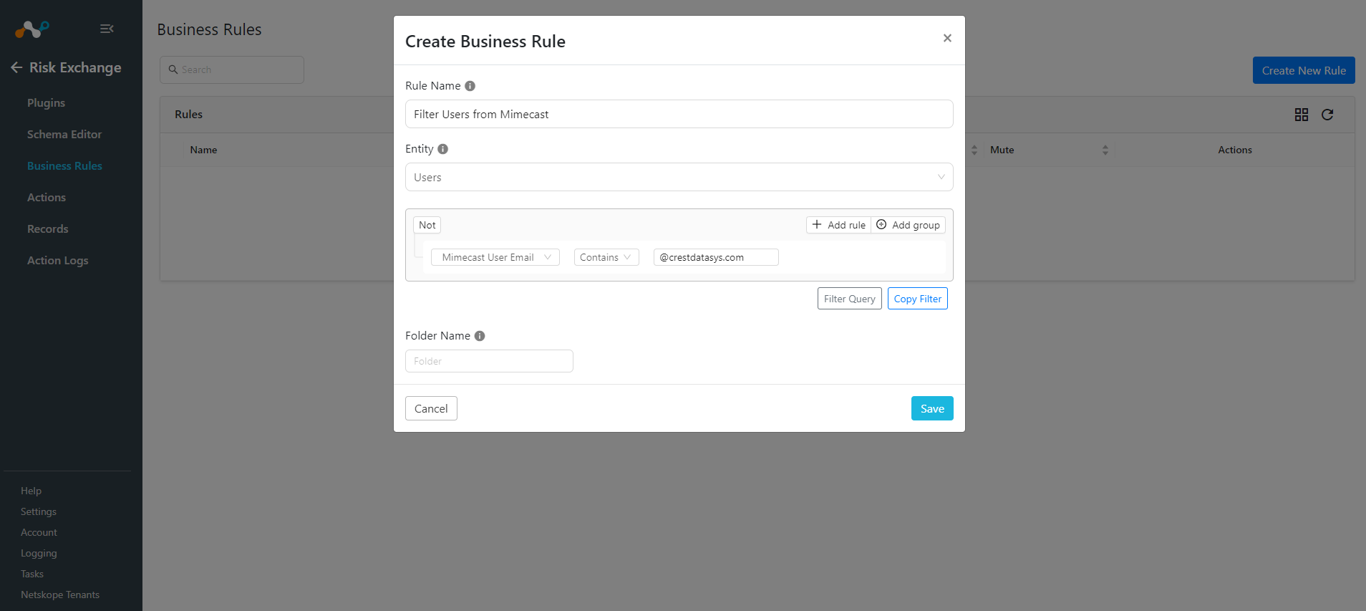1366x611 pixels.
Task: Toggle the Not condition
Action: pos(427,225)
